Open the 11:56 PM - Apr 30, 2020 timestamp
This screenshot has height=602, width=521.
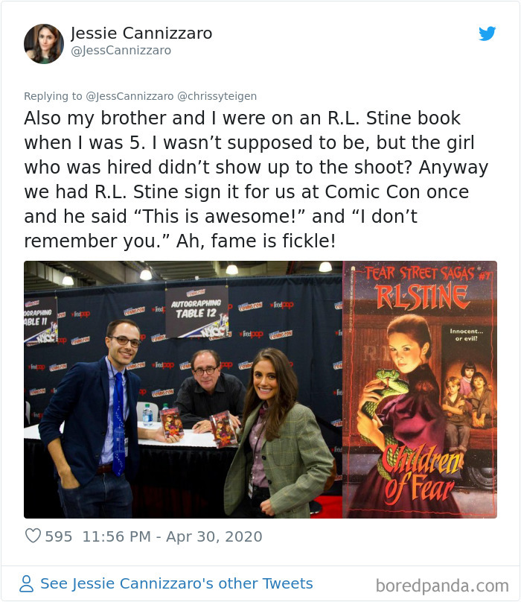tap(172, 536)
